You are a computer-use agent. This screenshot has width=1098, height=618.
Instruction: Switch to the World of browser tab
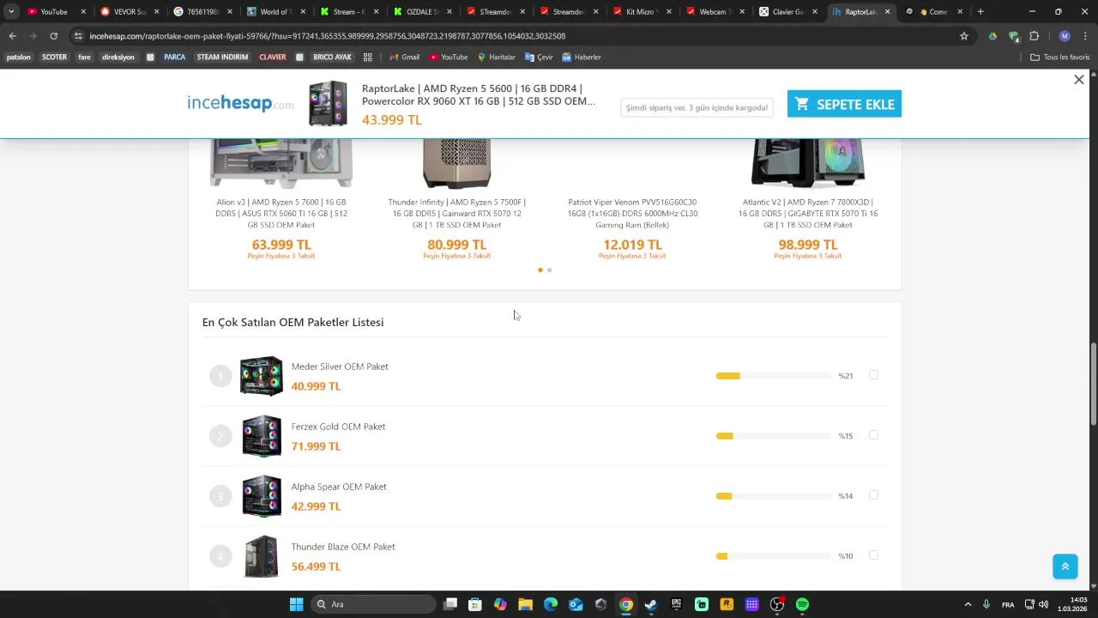[x=274, y=12]
